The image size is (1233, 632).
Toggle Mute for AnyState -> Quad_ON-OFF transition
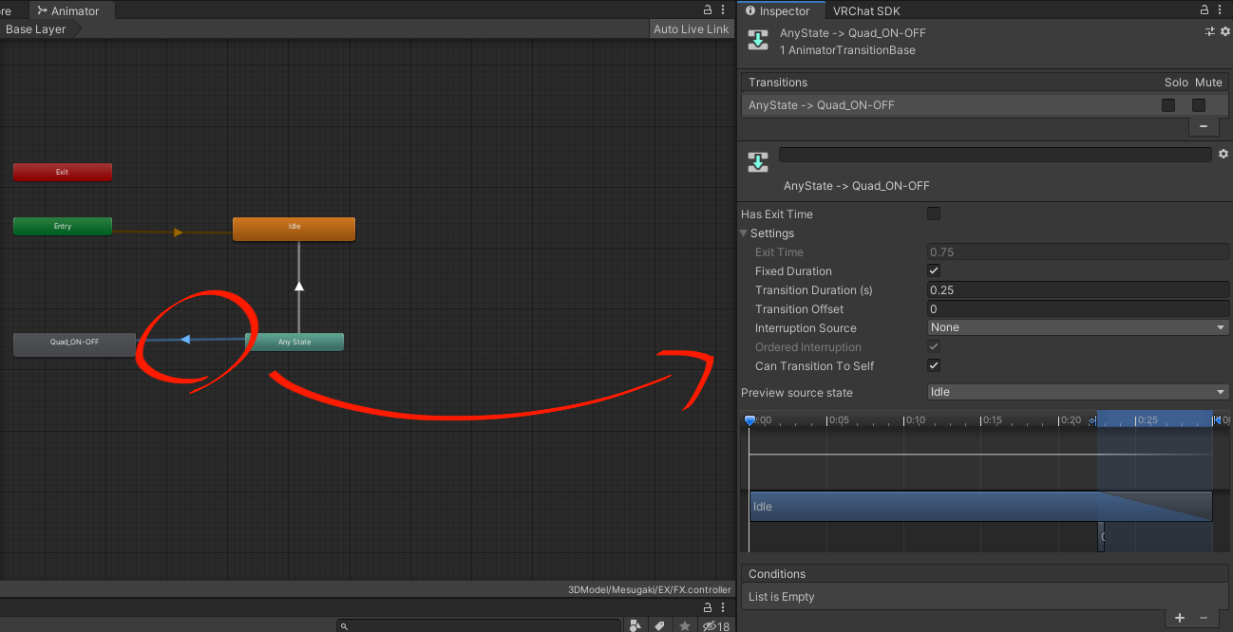1199,105
